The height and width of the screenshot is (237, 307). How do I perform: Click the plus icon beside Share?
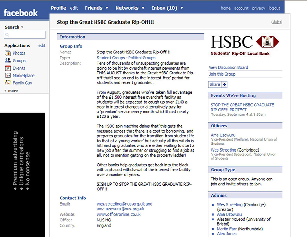tap(224, 84)
